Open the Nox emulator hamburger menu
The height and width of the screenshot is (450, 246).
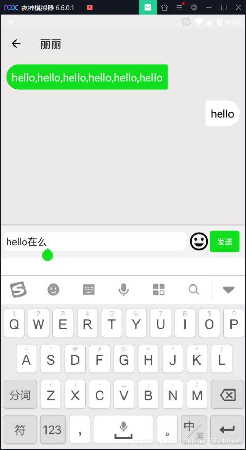pyautogui.click(x=179, y=7)
